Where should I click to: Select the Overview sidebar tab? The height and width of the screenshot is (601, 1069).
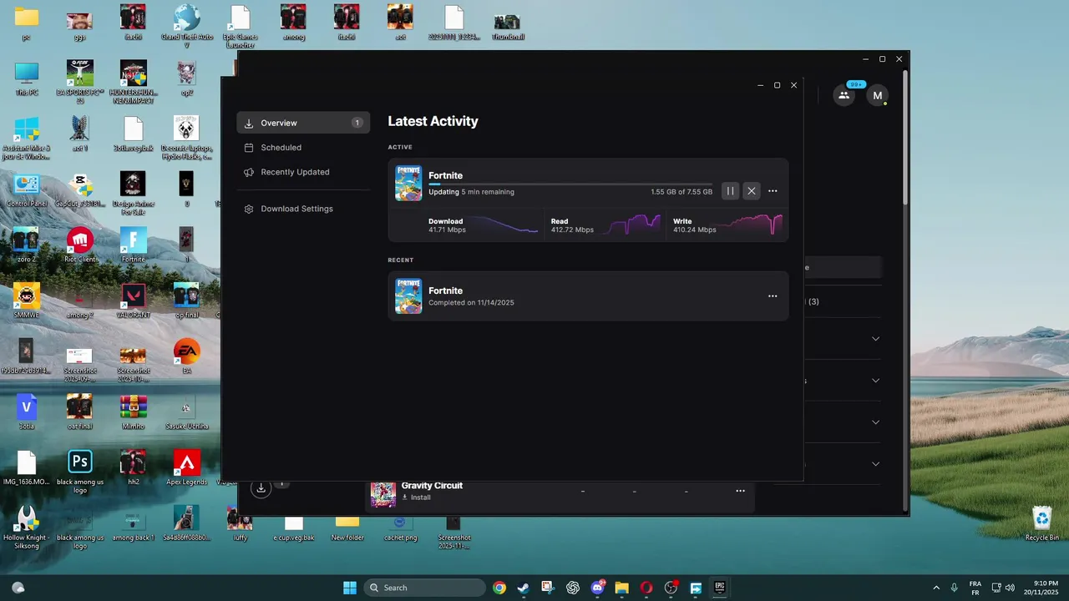point(303,123)
